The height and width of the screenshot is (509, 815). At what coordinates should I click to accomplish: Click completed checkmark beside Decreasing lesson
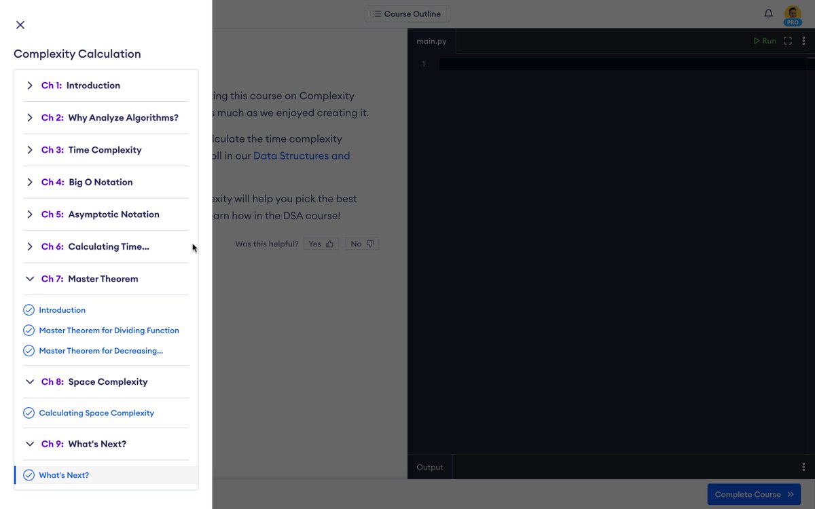click(x=29, y=351)
